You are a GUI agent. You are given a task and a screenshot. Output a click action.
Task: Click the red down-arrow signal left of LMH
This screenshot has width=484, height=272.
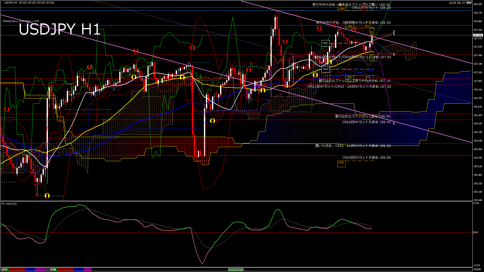[319, 28]
